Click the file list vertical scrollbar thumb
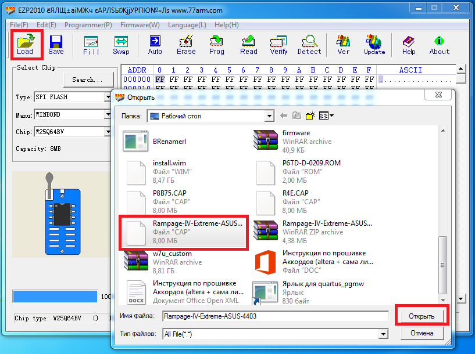Image resolution: width=475 pixels, height=354 pixels. point(442,265)
